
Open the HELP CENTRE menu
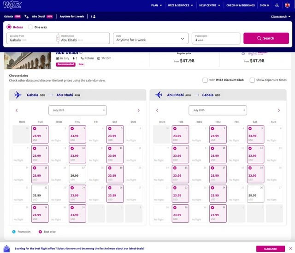pos(210,5)
